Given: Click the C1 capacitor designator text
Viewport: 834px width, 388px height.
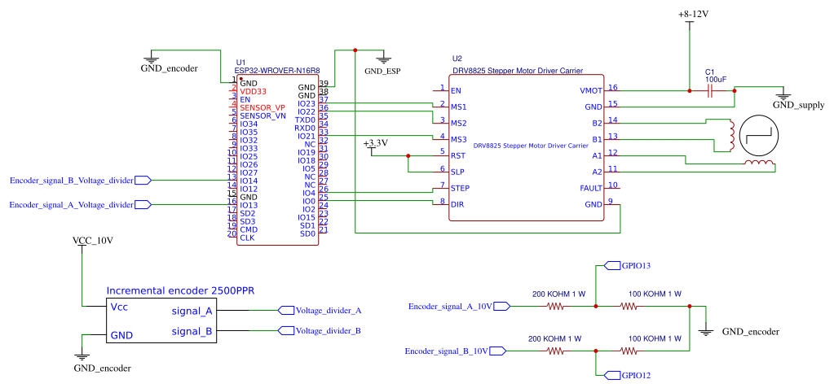Looking at the screenshot, I should pos(709,72).
